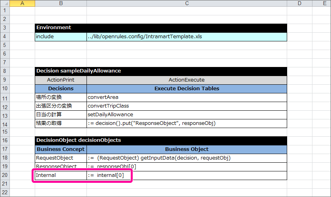Image resolution: width=331 pixels, height=197 pixels.
Task: Select row 6 header
Action: pos(5,54)
